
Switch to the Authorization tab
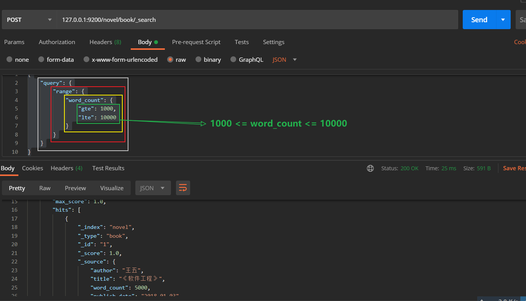point(57,42)
